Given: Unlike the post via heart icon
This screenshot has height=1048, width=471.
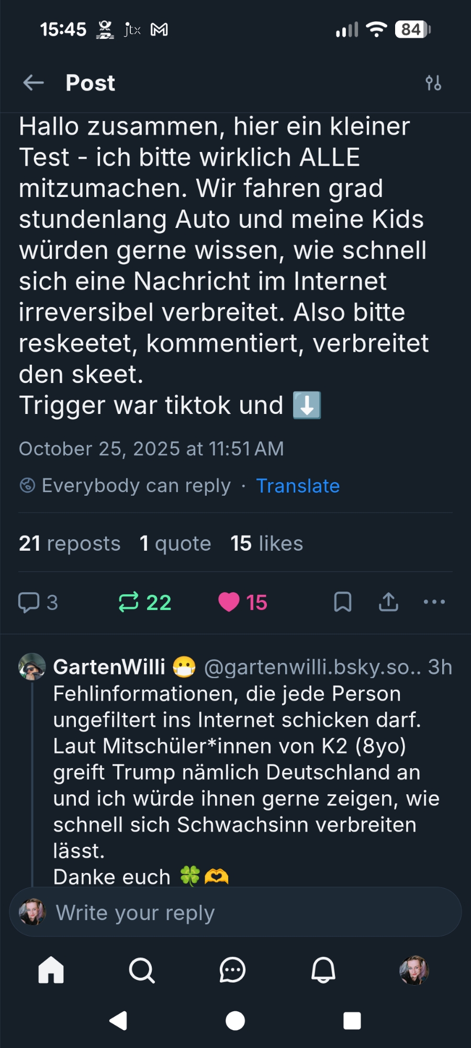Looking at the screenshot, I should pos(229,602).
